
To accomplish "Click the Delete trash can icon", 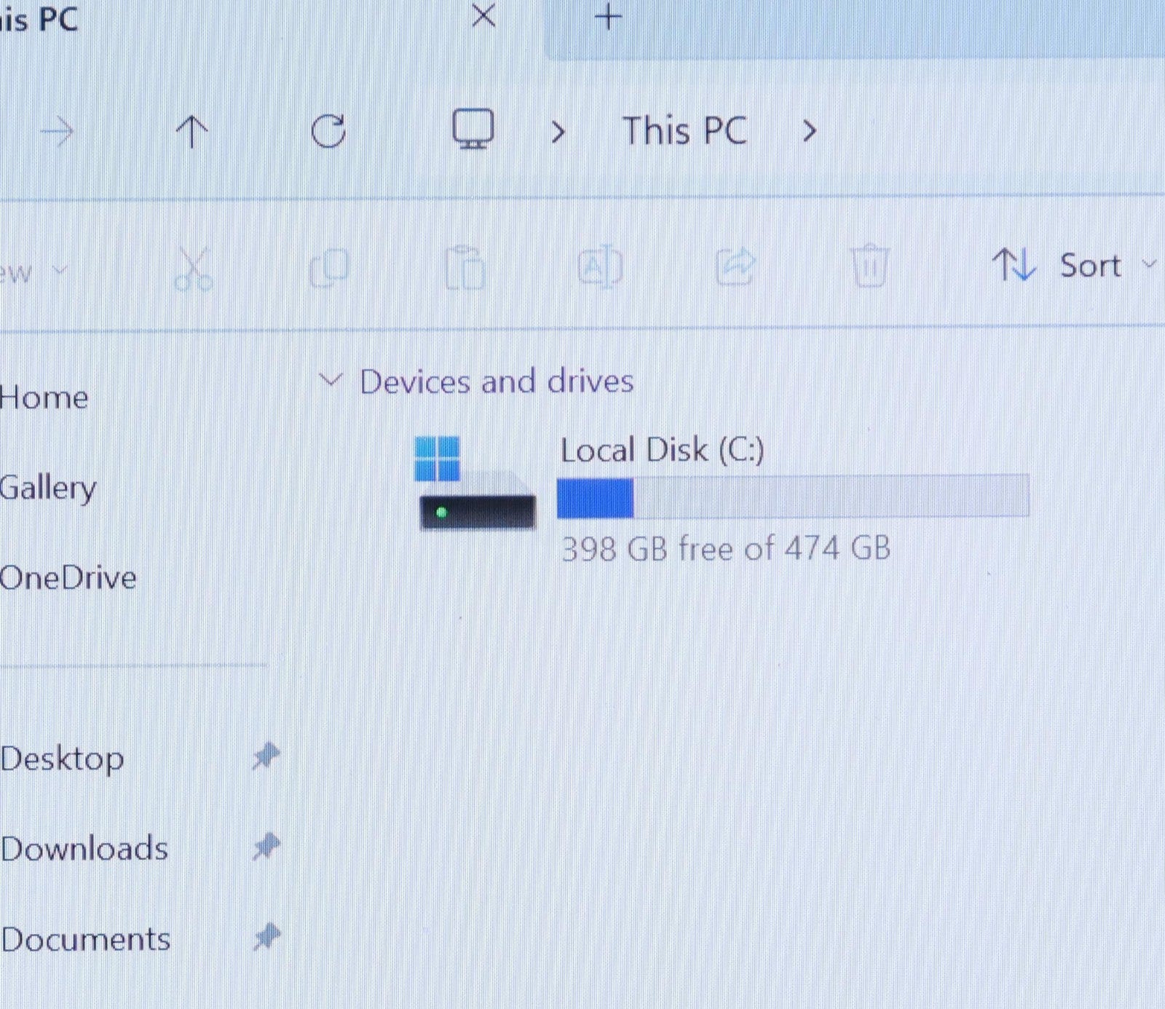I will (x=869, y=266).
